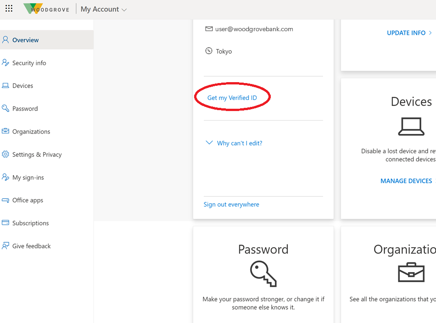Click Get my Verified ID link

[x=232, y=98]
